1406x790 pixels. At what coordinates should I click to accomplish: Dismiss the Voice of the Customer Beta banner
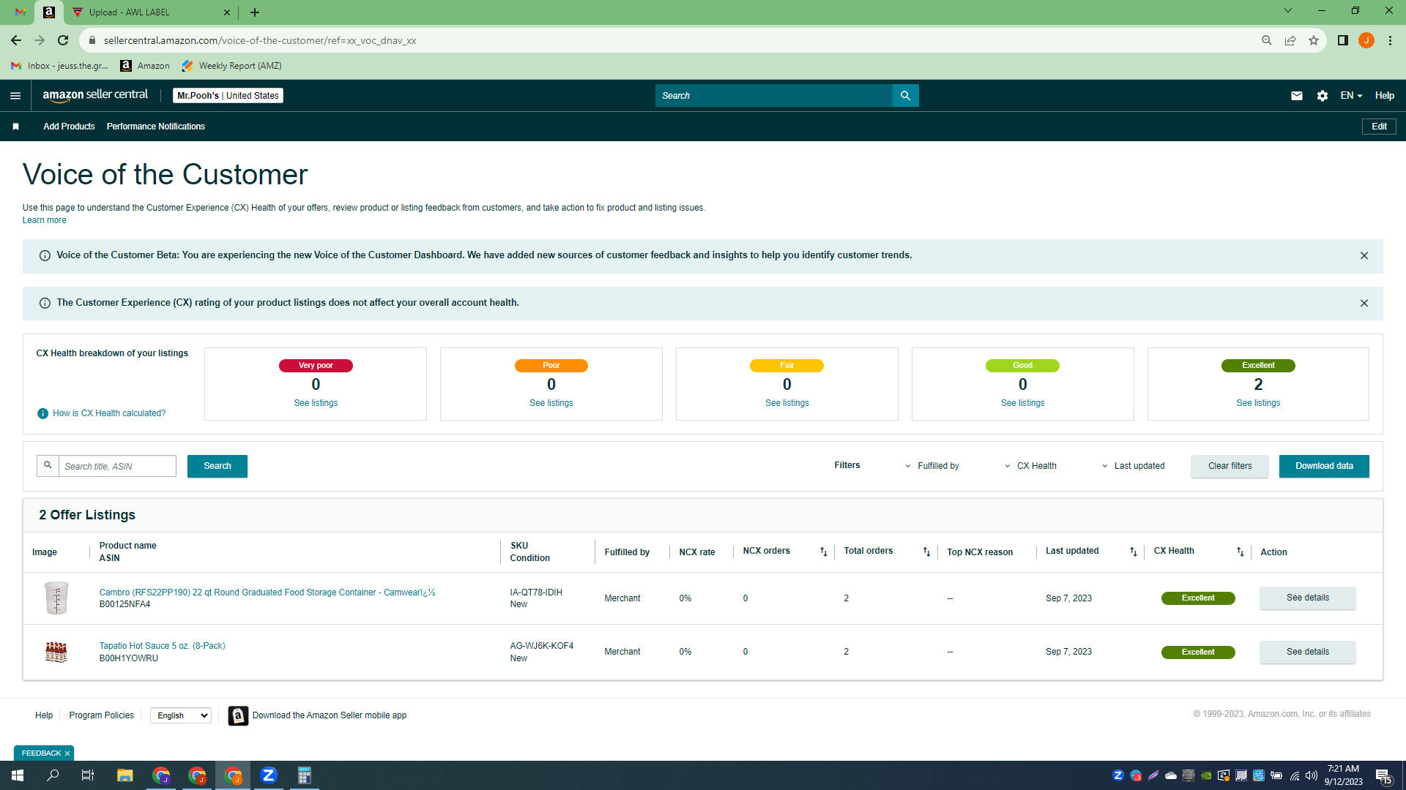pyautogui.click(x=1364, y=256)
